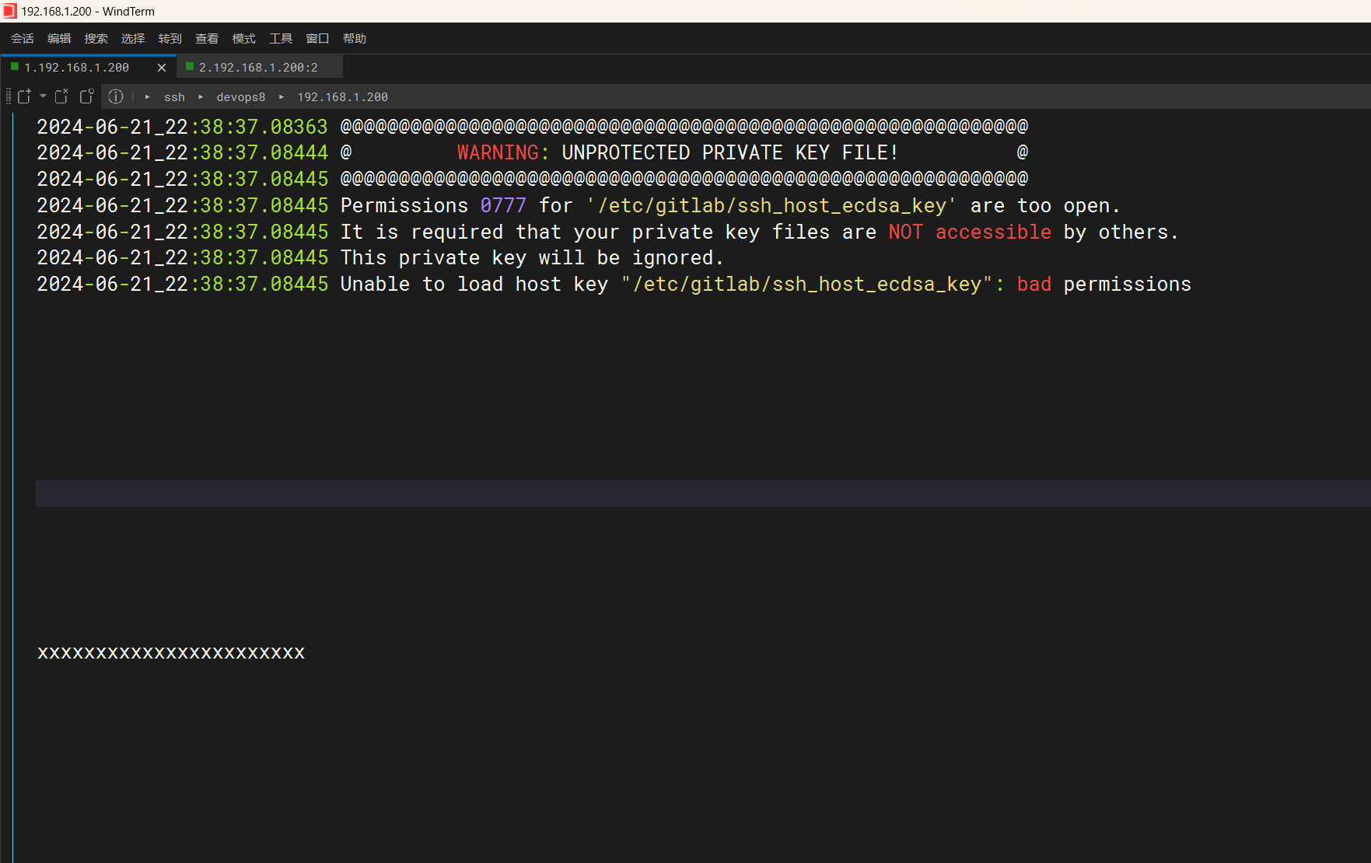Open the 工具 menu
This screenshot has width=1371, height=863.
[281, 39]
